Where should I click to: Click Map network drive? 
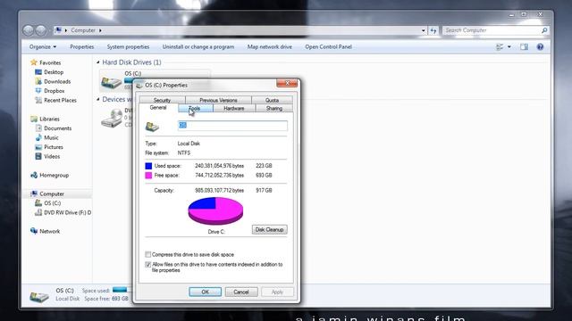pos(270,47)
